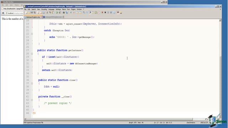This screenshot has height=128, width=228.
Task: Click the last plugin toolbar icon
Action: (121, 13)
